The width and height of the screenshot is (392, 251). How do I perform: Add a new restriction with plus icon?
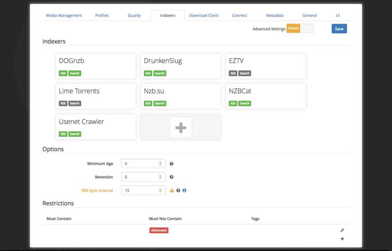point(342,239)
